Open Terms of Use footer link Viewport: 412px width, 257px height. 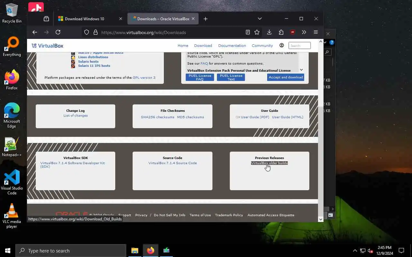[x=200, y=215]
